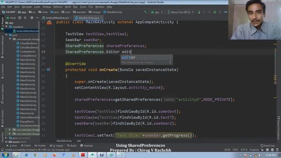Open the Run tool window
Screen dimensions: 281x158
[x=12, y=146]
